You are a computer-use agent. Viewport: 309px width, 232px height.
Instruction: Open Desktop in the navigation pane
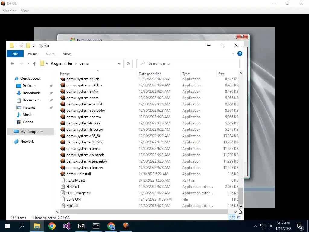pos(29,86)
